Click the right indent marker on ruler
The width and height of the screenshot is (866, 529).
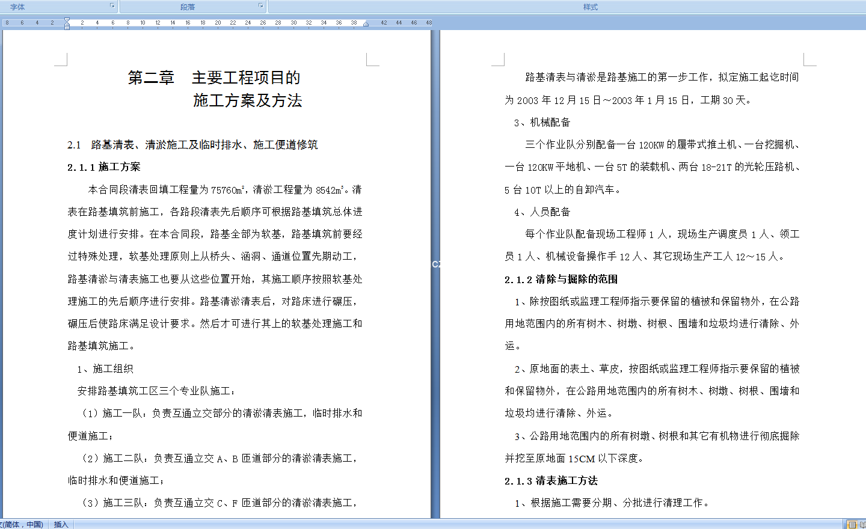click(366, 24)
